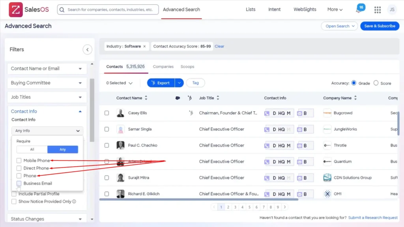Screen dimensions: 404x227
Task: Tick the Business Email checkbox
Action: (19, 184)
